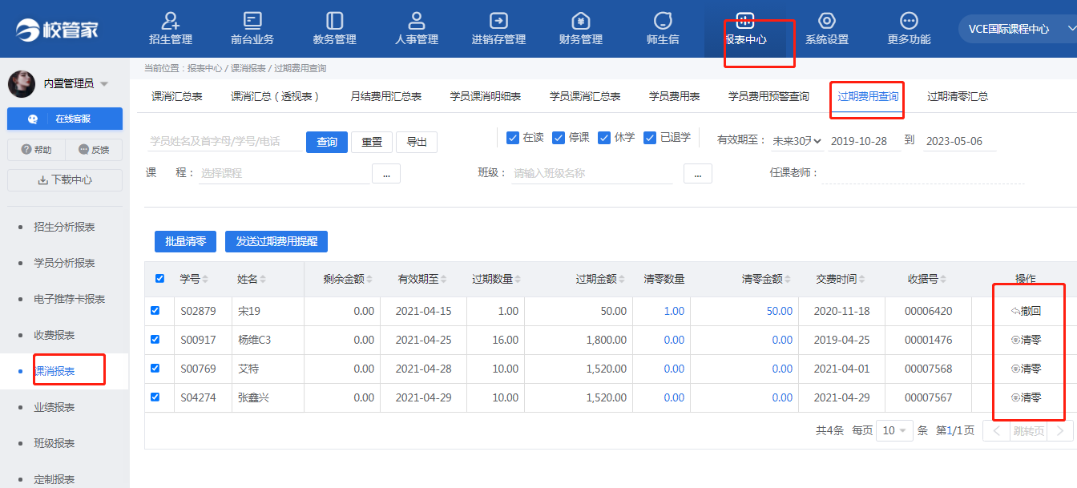The width and height of the screenshot is (1077, 488).
Task: Switch to 课消汇总（透视表）tab
Action: 276,96
